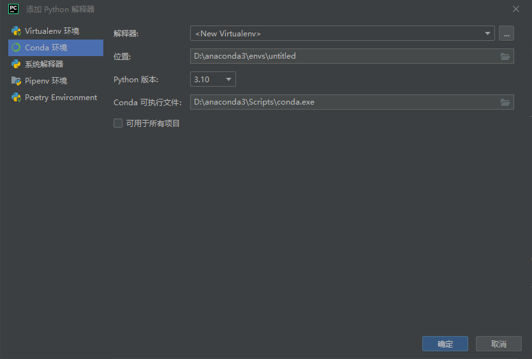Browse folder icon for Conda 可执行文件
532x359 pixels.
tap(505, 102)
